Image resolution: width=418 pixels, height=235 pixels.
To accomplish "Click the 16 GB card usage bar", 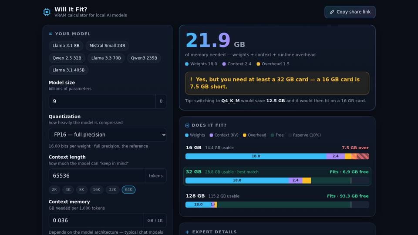I will pyautogui.click(x=277, y=156).
